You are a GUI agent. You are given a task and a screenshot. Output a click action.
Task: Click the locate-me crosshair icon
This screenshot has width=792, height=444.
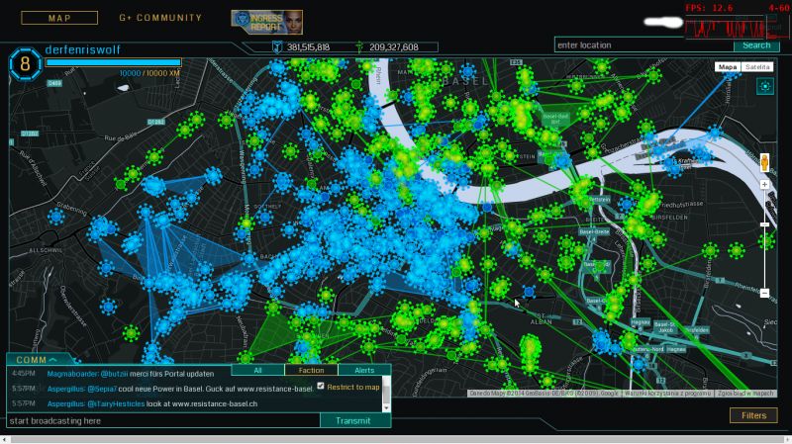[x=765, y=86]
